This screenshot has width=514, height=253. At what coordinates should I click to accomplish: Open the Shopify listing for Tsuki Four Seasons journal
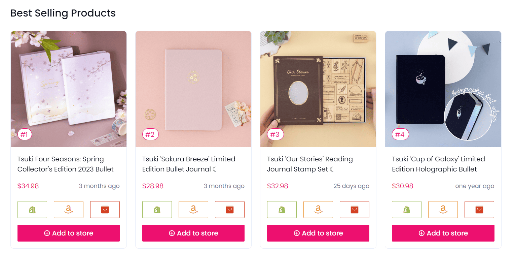click(32, 209)
